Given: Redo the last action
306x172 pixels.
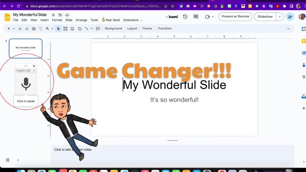Looking at the screenshot, I should pyautogui.click(x=27, y=29).
